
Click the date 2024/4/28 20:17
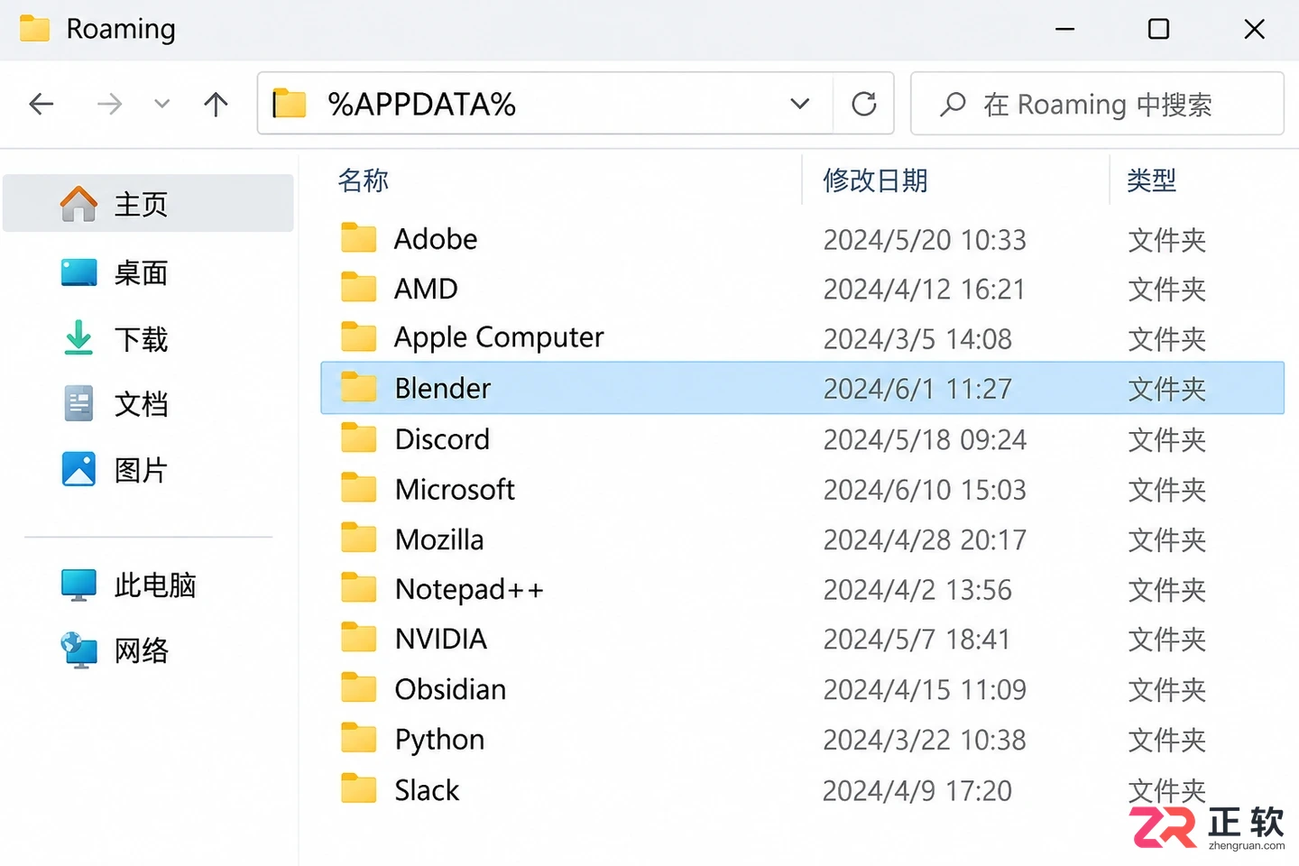click(925, 539)
